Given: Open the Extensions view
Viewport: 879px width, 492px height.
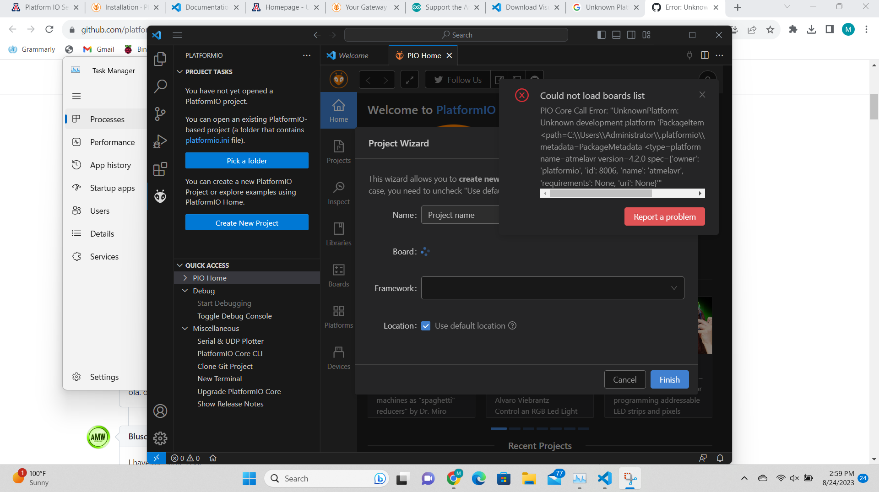Looking at the screenshot, I should click(x=160, y=169).
